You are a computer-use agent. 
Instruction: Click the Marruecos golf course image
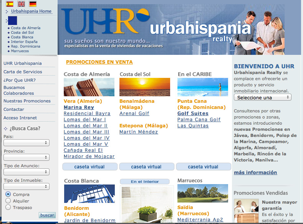pos(202,194)
